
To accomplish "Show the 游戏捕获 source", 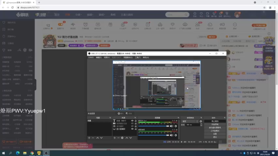I will 132,126.
